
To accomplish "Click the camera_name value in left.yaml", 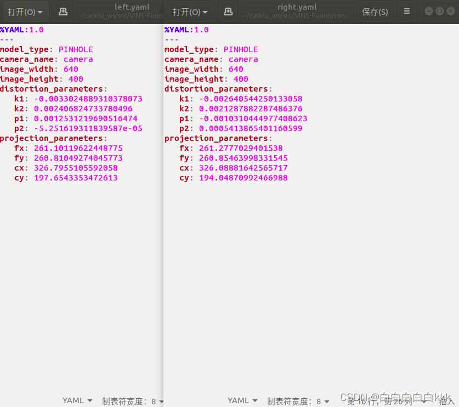I will point(78,59).
